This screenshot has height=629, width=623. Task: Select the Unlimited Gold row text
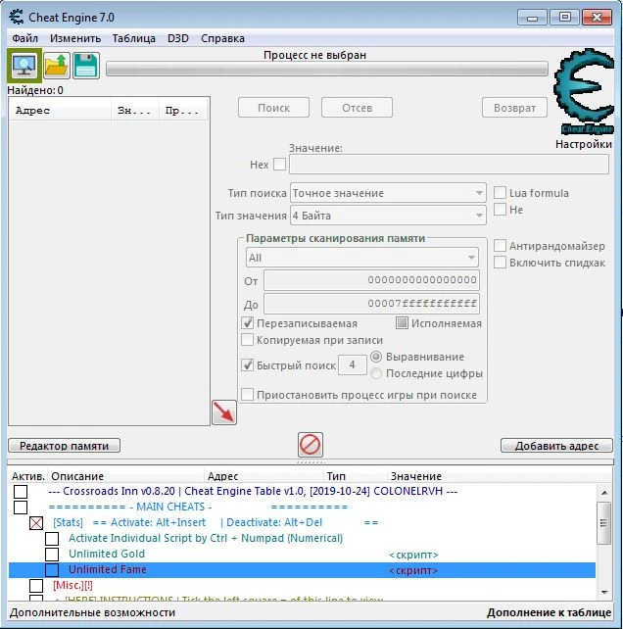click(107, 554)
